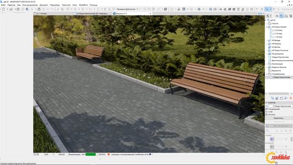Viewport: 293px width, 165px height.
Task: Open the Редактор menu
Action: pyautogui.click(x=11, y=5)
